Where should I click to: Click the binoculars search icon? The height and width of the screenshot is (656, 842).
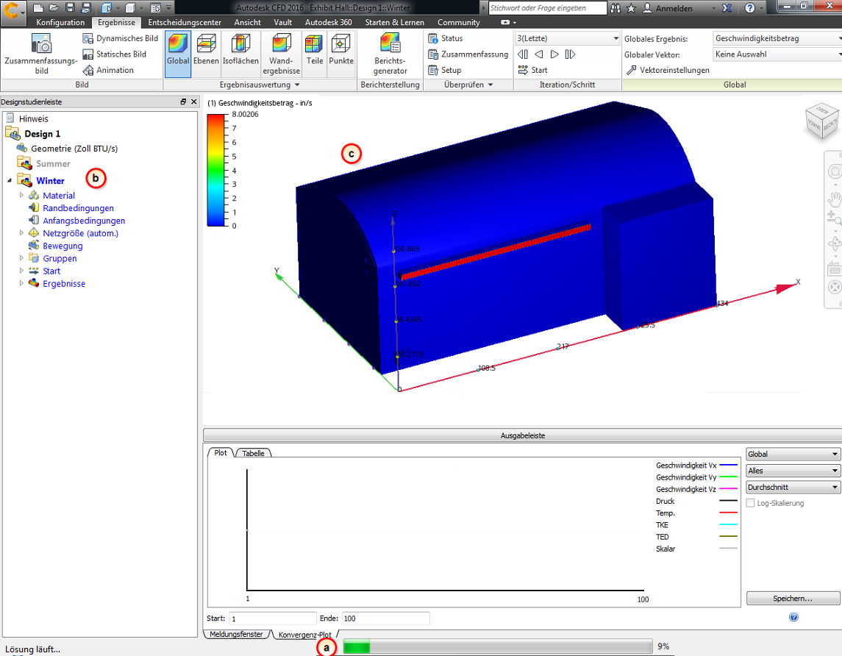pos(616,8)
